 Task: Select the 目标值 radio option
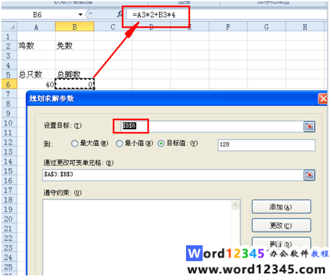click(161, 143)
